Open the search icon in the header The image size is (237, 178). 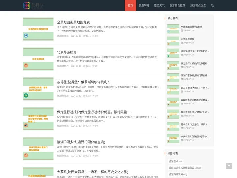coord(212,6)
